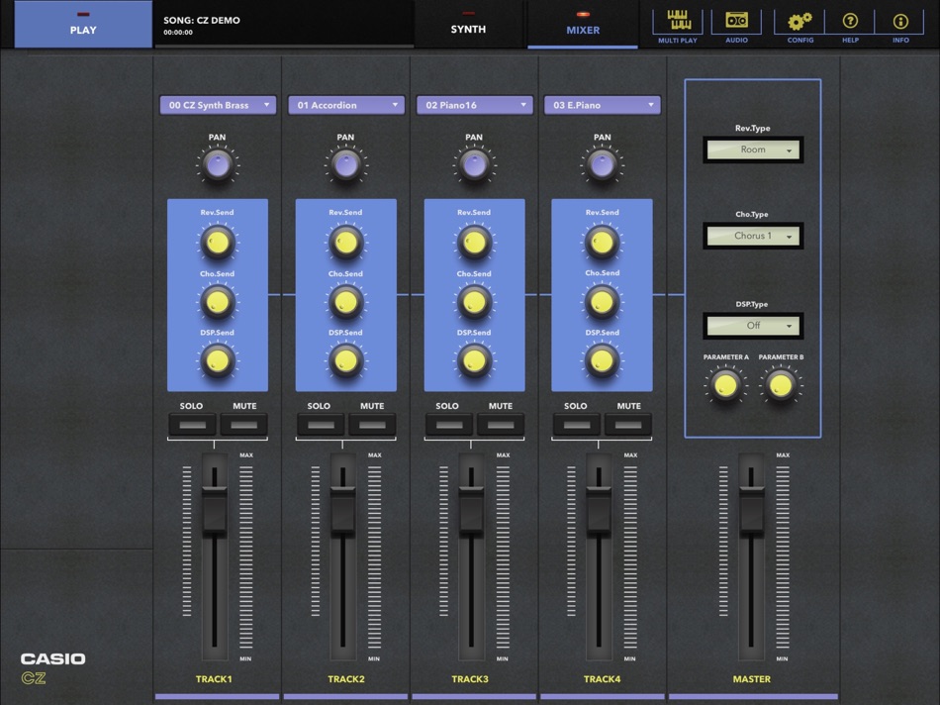Toggle SOLO on Track1
The image size is (940, 705).
[192, 424]
